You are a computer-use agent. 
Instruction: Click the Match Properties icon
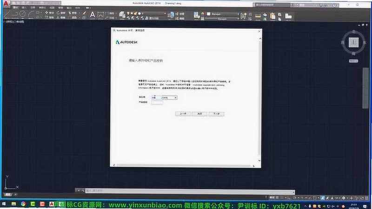point(196,15)
